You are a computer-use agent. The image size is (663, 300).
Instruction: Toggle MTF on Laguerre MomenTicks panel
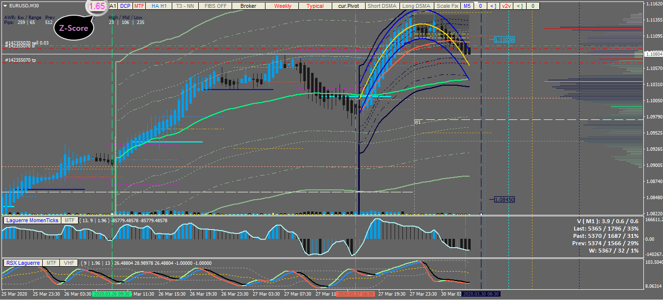coord(69,220)
